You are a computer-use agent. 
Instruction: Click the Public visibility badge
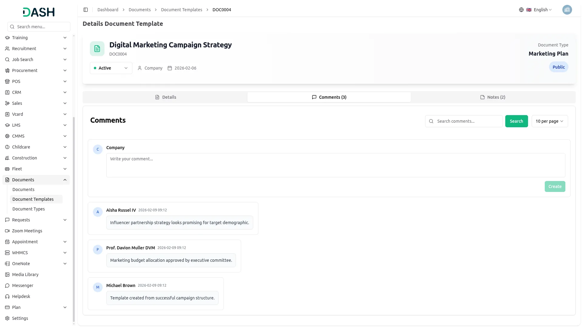[x=559, y=67]
